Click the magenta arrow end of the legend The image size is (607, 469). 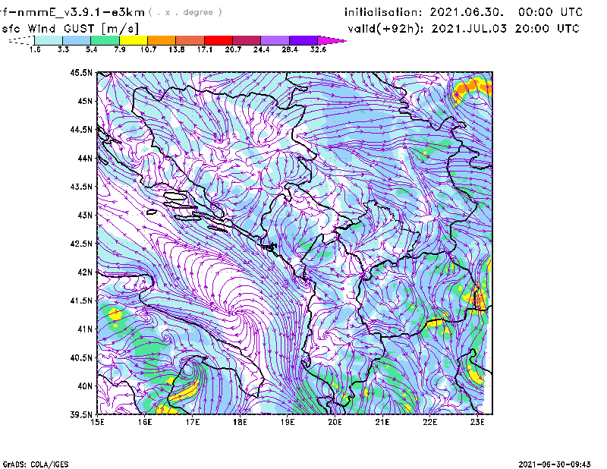pyautogui.click(x=332, y=40)
